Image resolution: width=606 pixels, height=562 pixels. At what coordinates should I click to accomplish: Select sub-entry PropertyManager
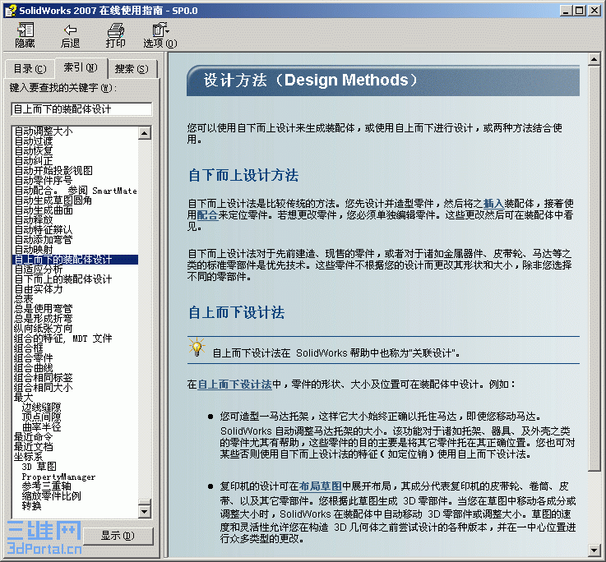point(58,477)
